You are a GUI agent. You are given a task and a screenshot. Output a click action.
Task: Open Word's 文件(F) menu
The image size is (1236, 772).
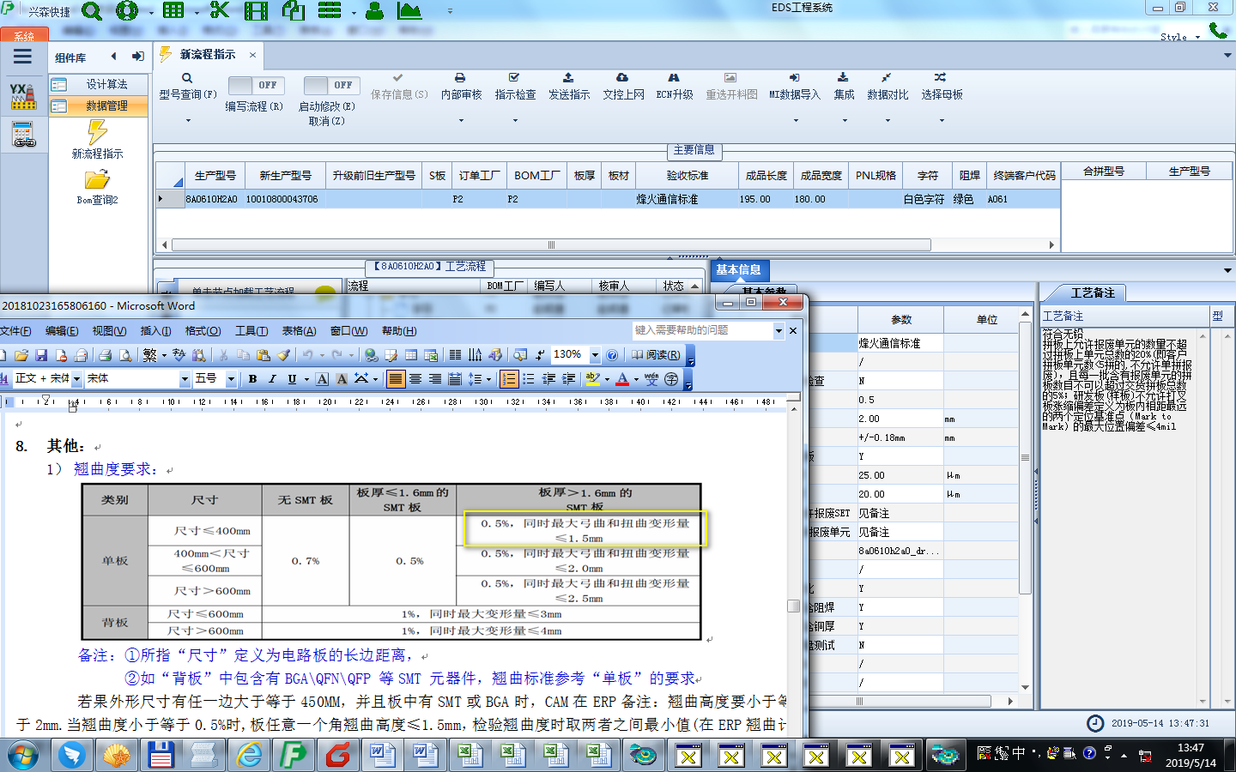pyautogui.click(x=15, y=331)
